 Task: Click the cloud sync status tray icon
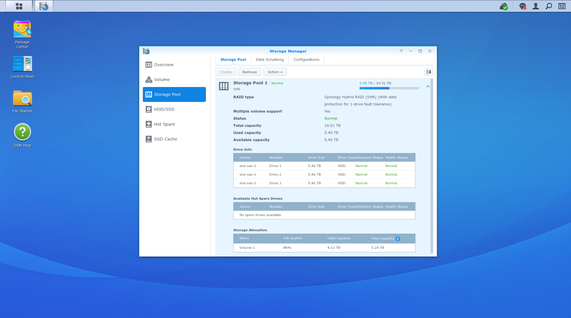[504, 6]
